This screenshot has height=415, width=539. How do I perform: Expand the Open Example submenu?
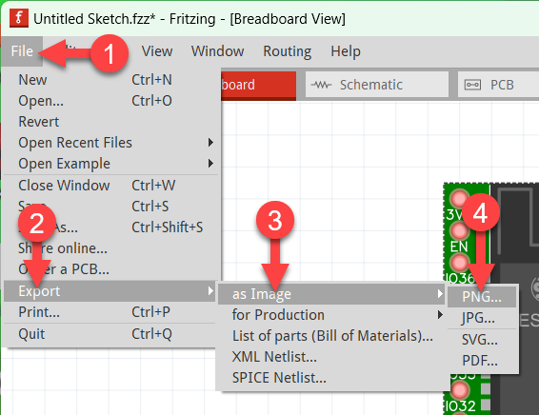pyautogui.click(x=110, y=164)
